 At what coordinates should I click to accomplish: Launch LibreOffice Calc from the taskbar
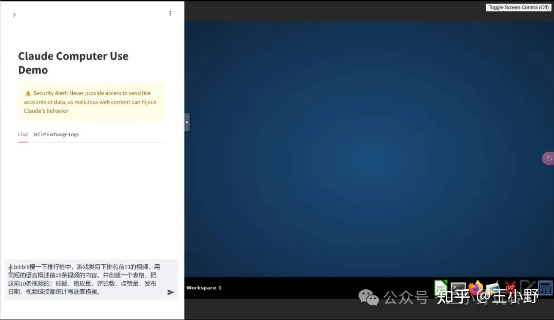coord(441,288)
